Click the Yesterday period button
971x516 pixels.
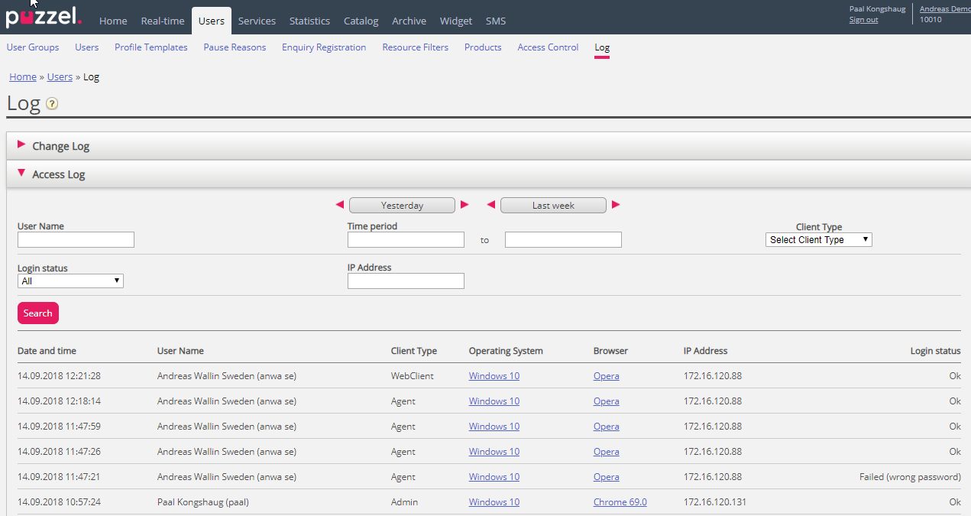click(402, 206)
